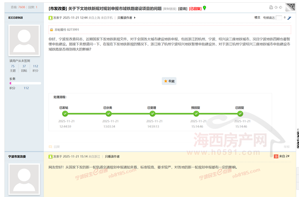Click the green location pin icon

[x=204, y=8]
